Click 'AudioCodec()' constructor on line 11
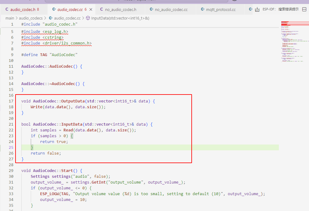The height and width of the screenshot is (211, 309). 63,66
